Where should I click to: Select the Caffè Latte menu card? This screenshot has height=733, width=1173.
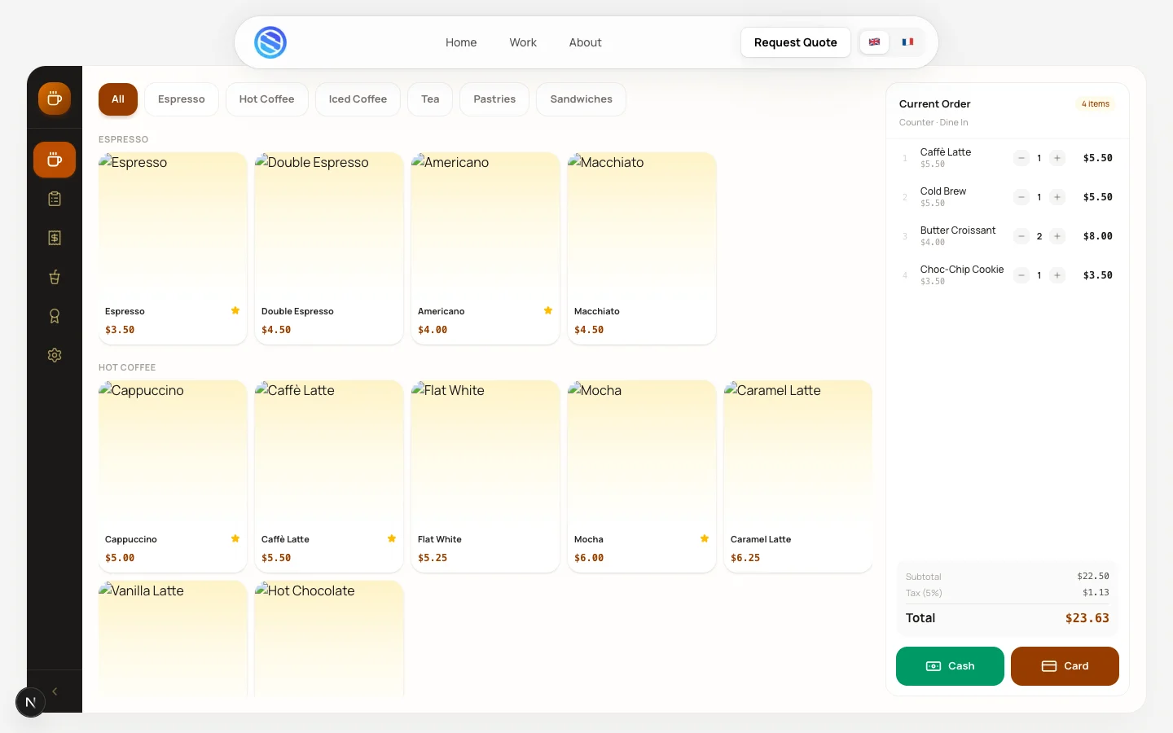click(329, 476)
